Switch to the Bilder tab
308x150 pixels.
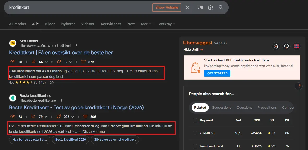pos(50,24)
